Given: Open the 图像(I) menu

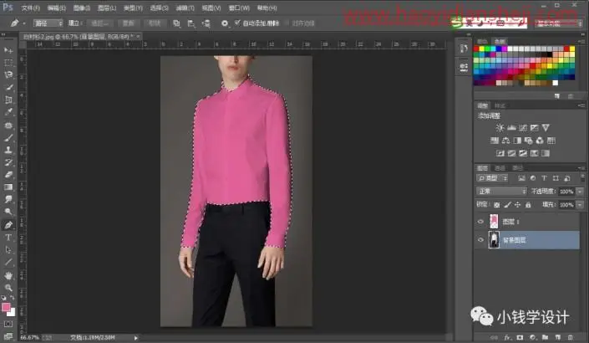Looking at the screenshot, I should (x=82, y=8).
